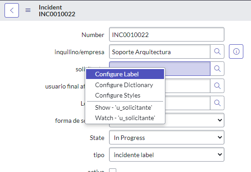
Task: Expand the forma de solicitud dropdown
Action: pyautogui.click(x=195, y=120)
